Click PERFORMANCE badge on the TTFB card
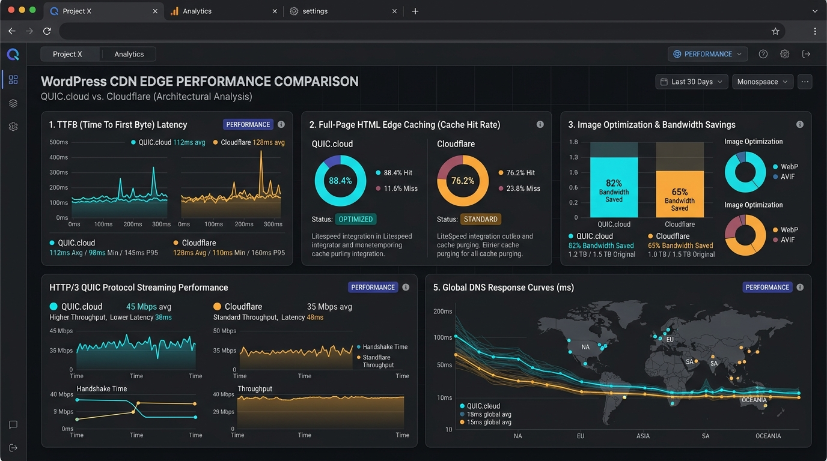Screen dimensions: 827x461 248,124
